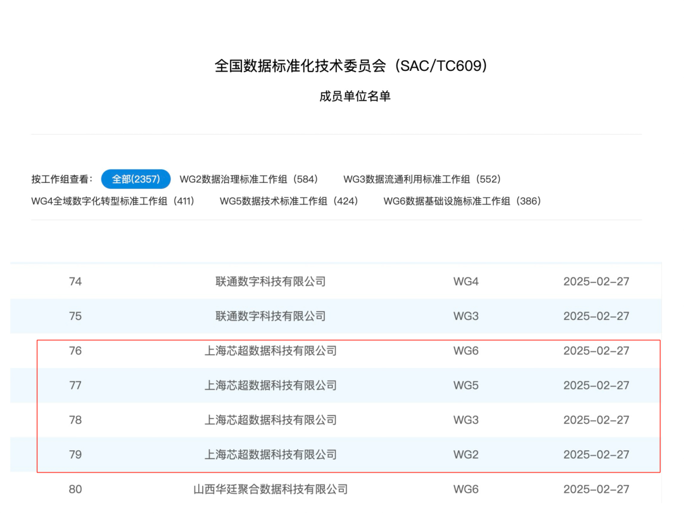Click date 2025-02-27 in row 74
Viewport: 684px width, 513px height.
click(597, 281)
